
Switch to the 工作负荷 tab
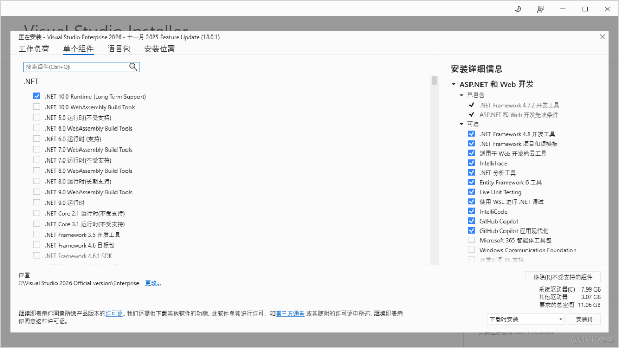tap(33, 49)
